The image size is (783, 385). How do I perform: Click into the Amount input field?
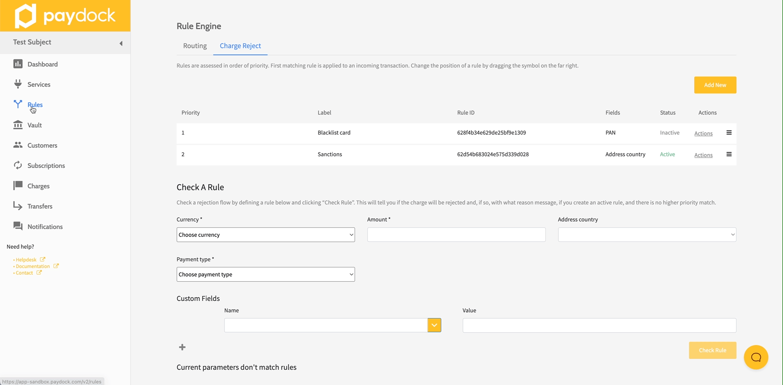pos(456,235)
